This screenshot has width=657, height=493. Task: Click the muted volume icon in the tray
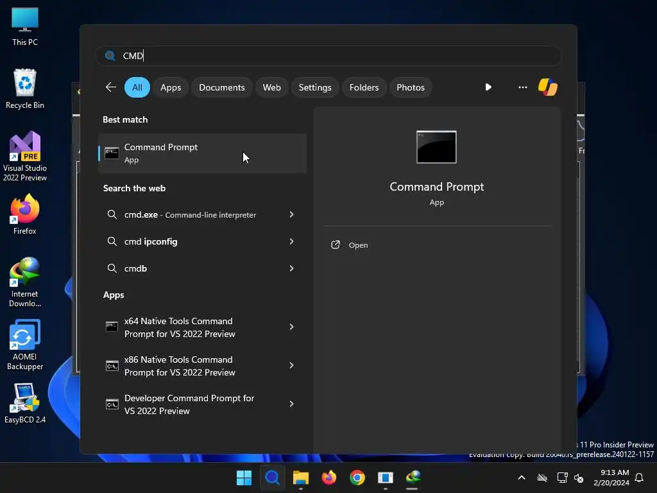[579, 478]
